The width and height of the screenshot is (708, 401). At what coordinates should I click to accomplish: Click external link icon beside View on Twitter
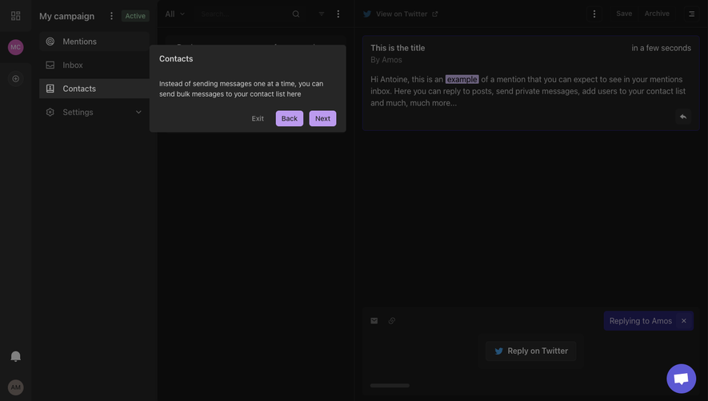tap(435, 14)
